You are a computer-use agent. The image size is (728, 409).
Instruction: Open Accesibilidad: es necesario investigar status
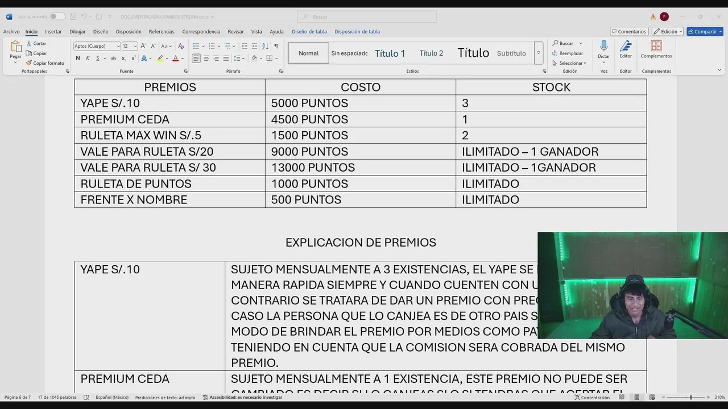click(x=242, y=398)
